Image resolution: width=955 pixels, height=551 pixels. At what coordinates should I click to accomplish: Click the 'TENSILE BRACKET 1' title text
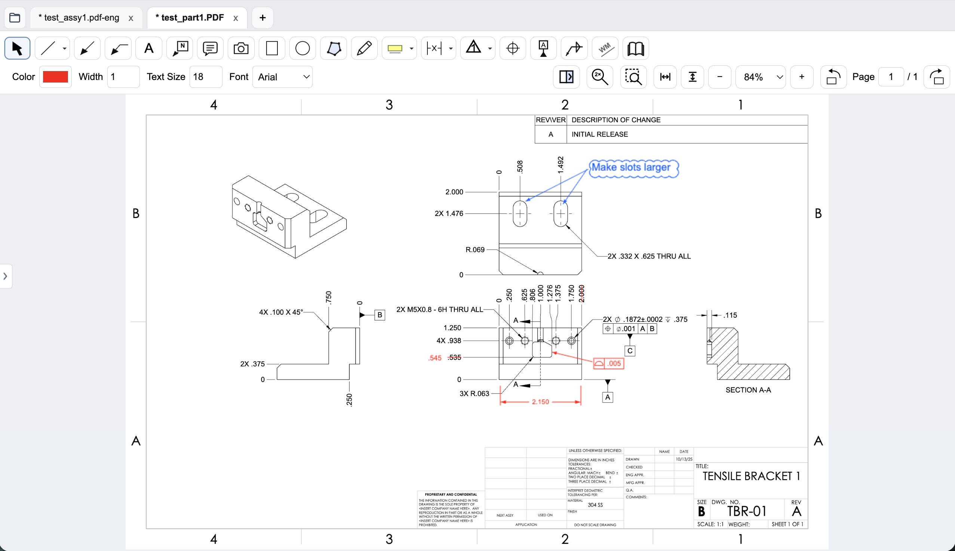coord(751,476)
